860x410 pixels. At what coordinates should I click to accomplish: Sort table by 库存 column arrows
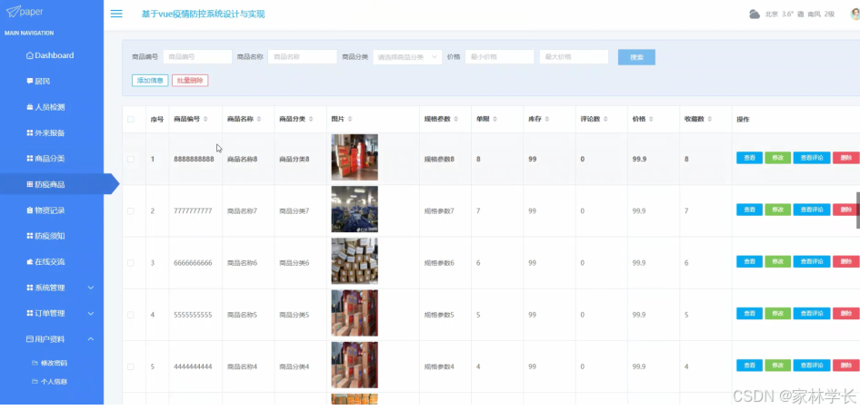(547, 120)
